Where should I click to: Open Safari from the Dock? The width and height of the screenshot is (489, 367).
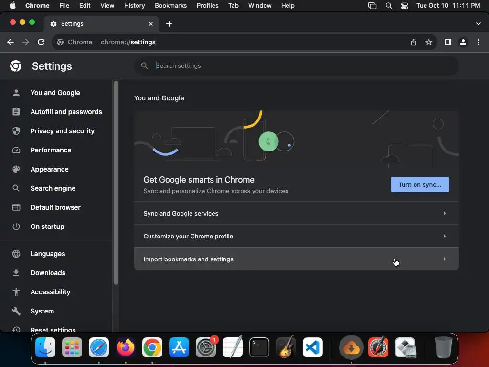coord(99,347)
